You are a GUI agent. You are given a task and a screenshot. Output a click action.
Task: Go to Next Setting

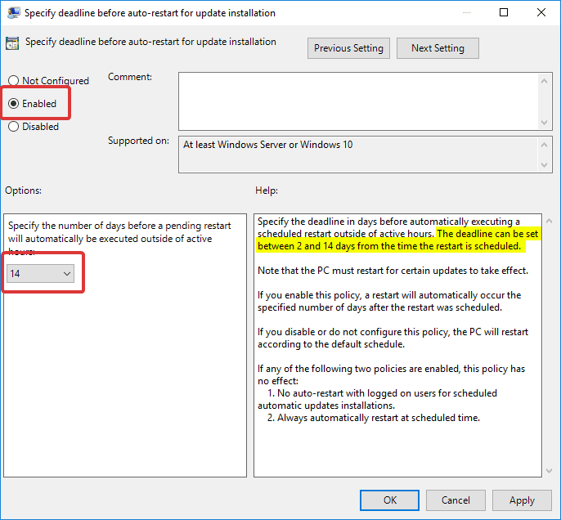[438, 48]
